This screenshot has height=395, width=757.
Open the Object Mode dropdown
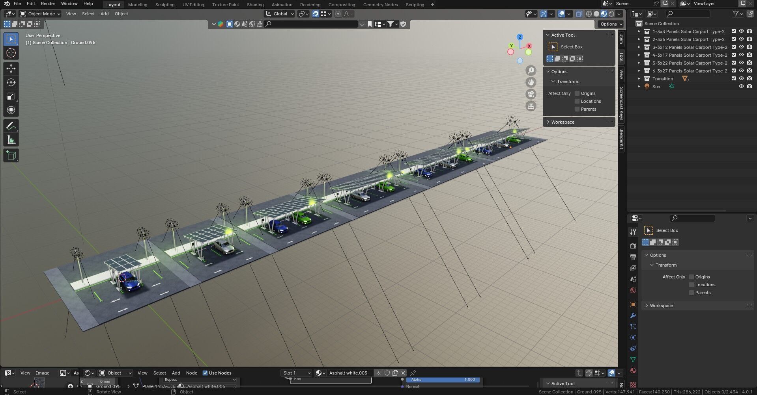click(40, 14)
